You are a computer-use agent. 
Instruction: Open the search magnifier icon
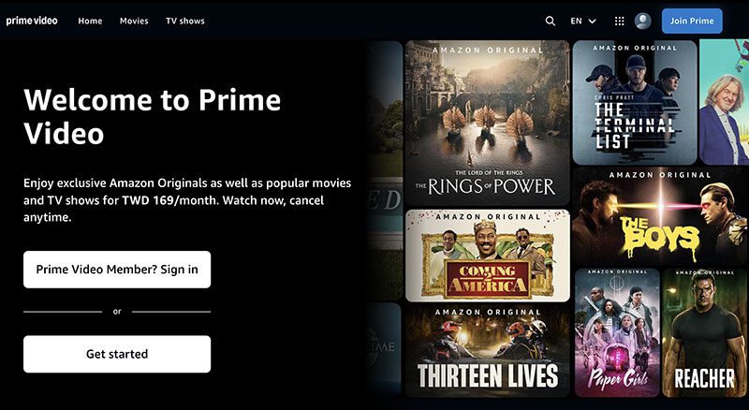tap(551, 21)
